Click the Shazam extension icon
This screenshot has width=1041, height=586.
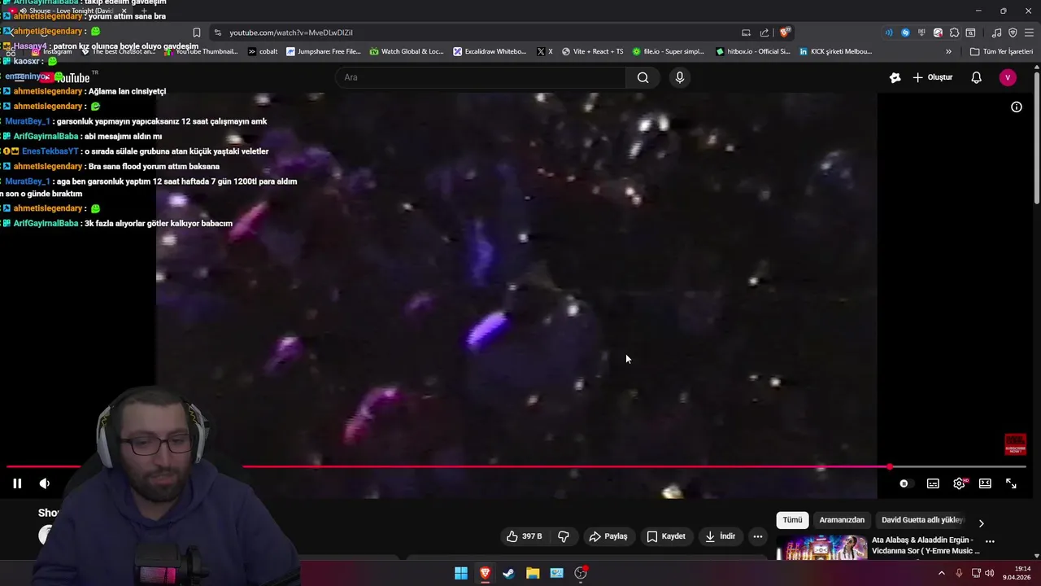(905, 33)
